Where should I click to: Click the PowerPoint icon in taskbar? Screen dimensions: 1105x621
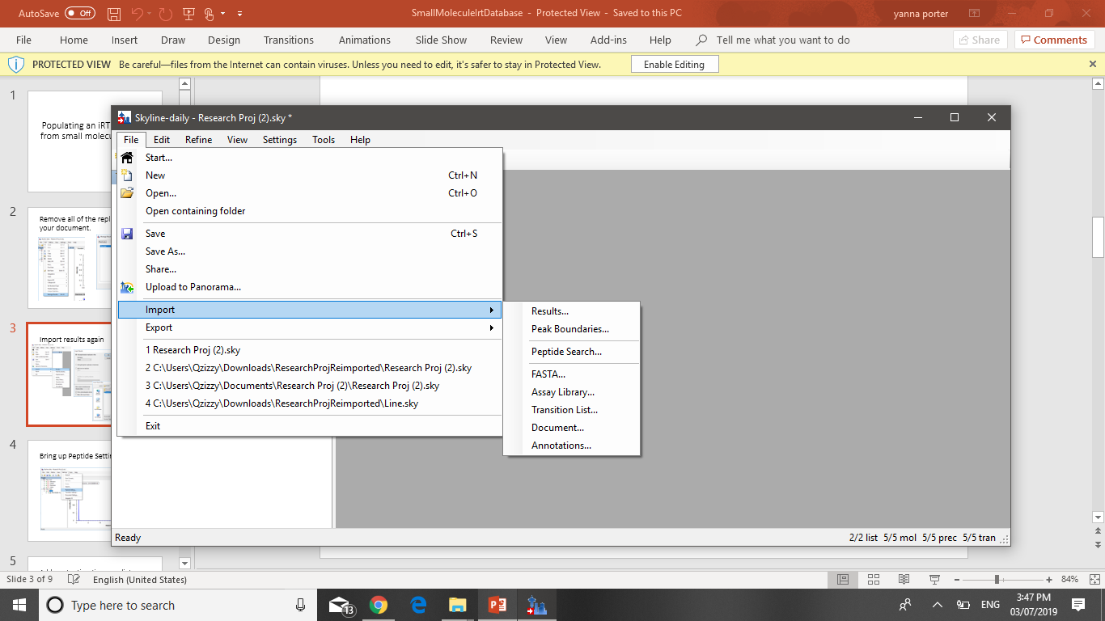click(497, 605)
